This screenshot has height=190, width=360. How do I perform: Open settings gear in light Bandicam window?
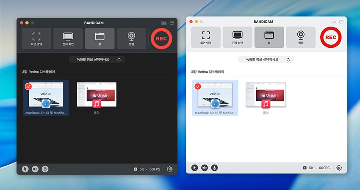(339, 168)
